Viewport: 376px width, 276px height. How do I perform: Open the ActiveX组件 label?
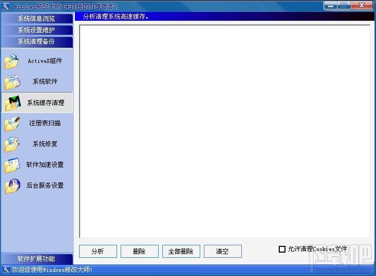point(45,61)
